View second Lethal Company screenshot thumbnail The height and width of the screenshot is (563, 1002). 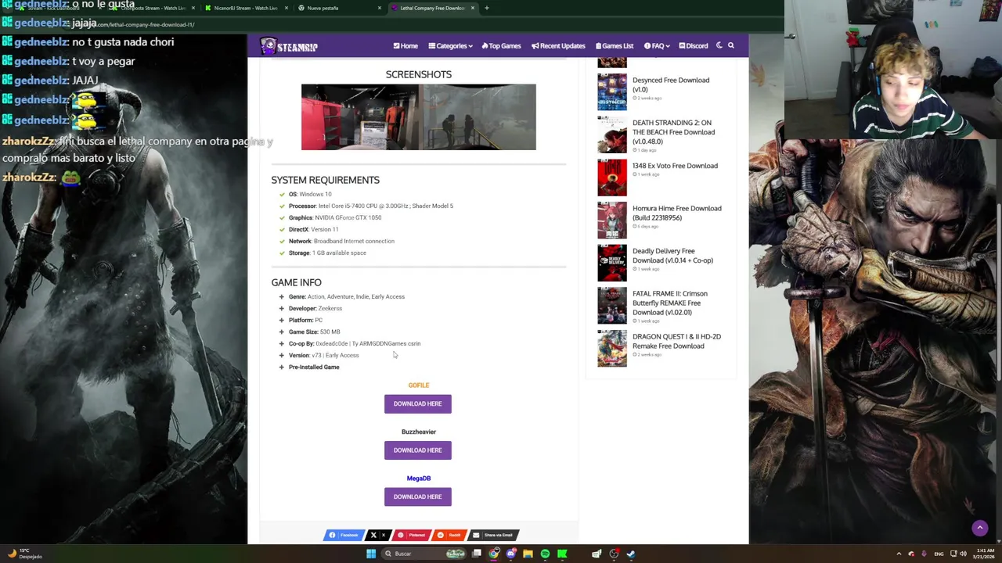coord(478,117)
